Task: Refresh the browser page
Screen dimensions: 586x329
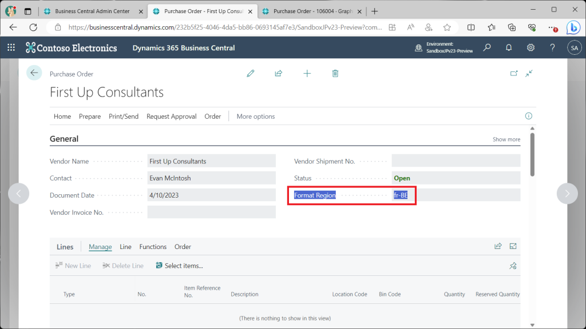Action: (x=33, y=27)
